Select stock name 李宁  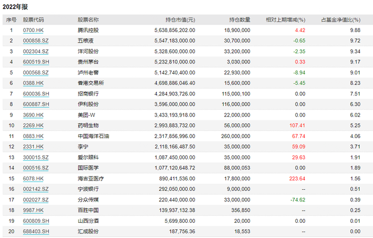83,147
